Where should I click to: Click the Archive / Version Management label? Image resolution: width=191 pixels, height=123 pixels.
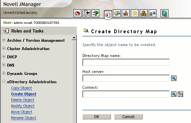click(x=36, y=40)
